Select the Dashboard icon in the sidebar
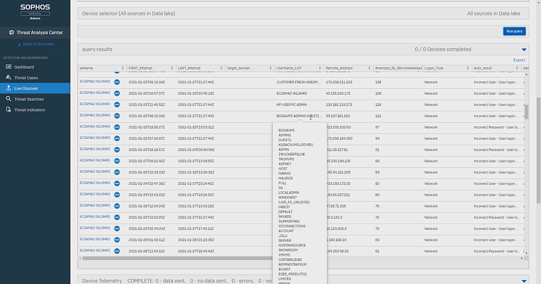Image resolution: width=541 pixels, height=284 pixels. tap(9, 67)
